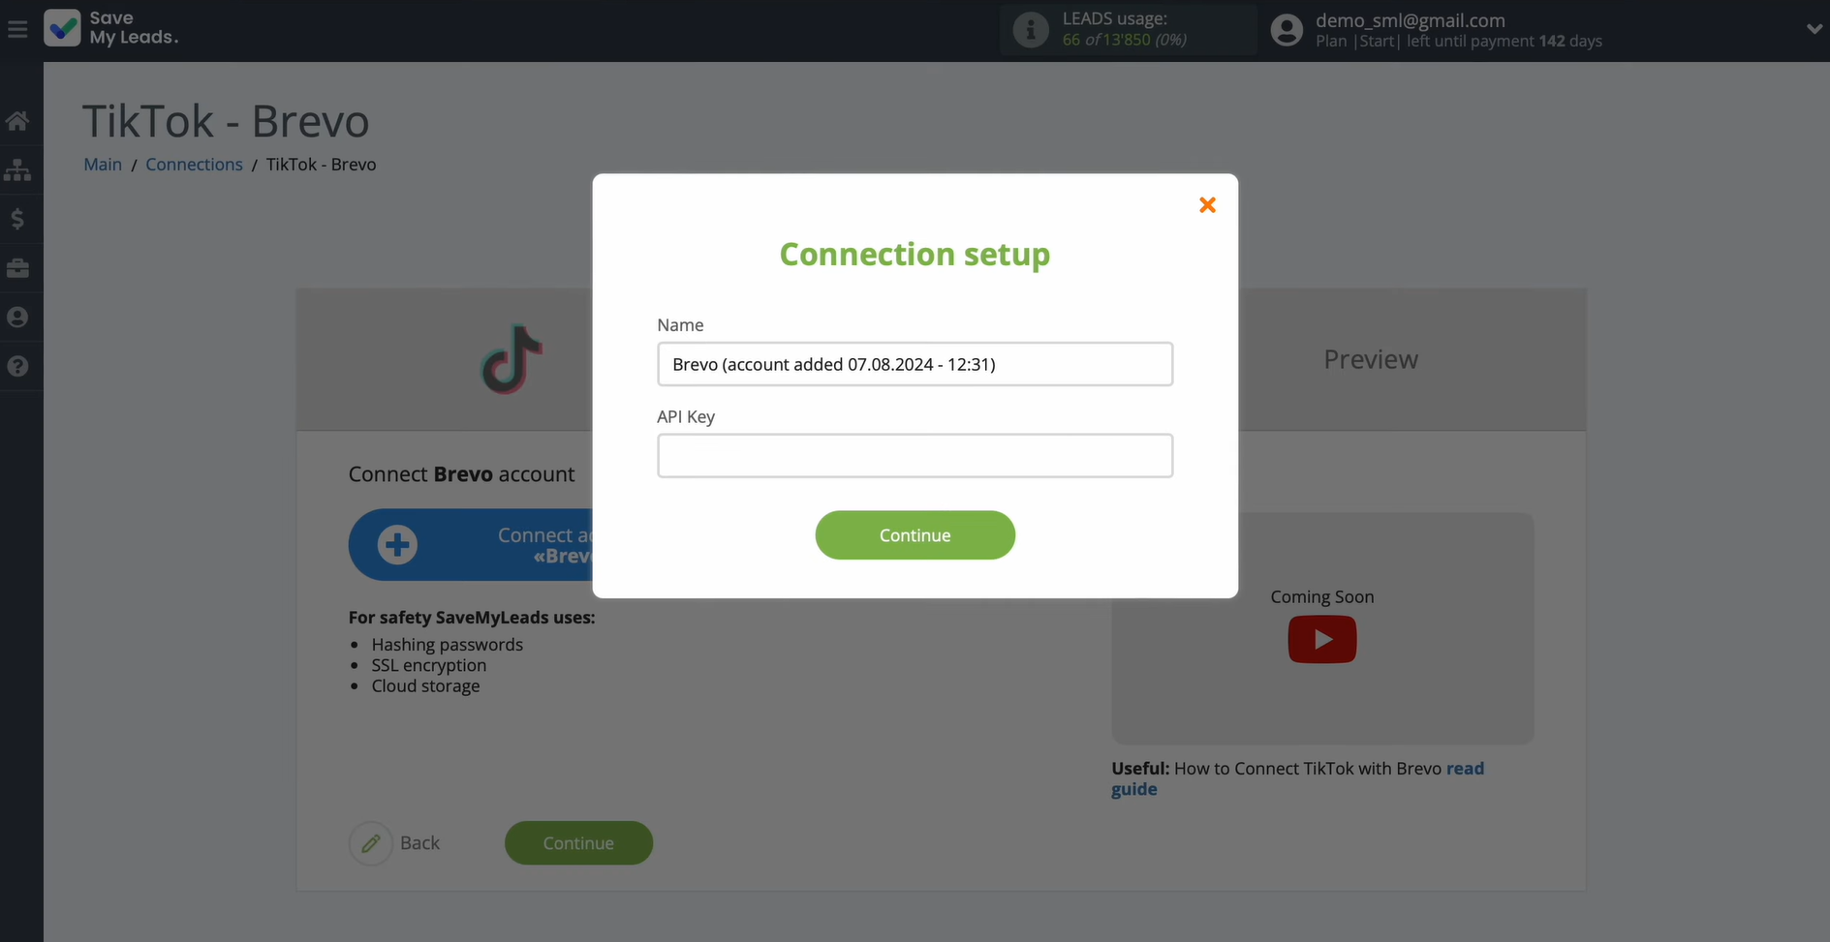Screen dimensions: 1830x942
Task: Switch to the Preview step tab
Action: (x=1371, y=359)
